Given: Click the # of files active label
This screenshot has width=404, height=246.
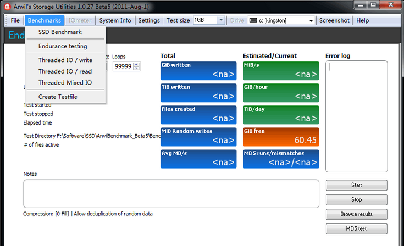Looking at the screenshot, I should click(41, 145).
